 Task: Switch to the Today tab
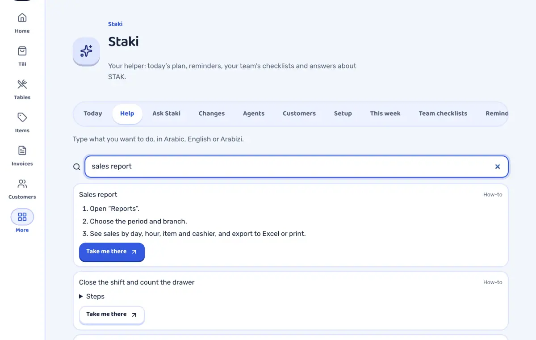pos(93,113)
